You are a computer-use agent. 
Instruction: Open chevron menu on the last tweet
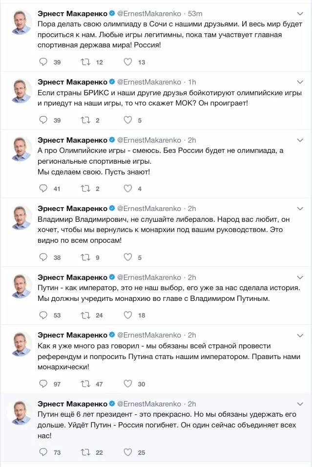[300, 403]
